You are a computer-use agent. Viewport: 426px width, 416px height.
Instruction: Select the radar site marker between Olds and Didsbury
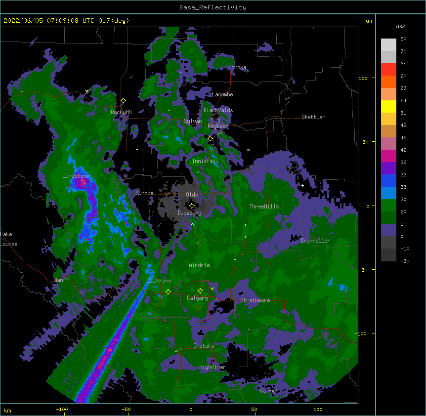[x=192, y=206]
